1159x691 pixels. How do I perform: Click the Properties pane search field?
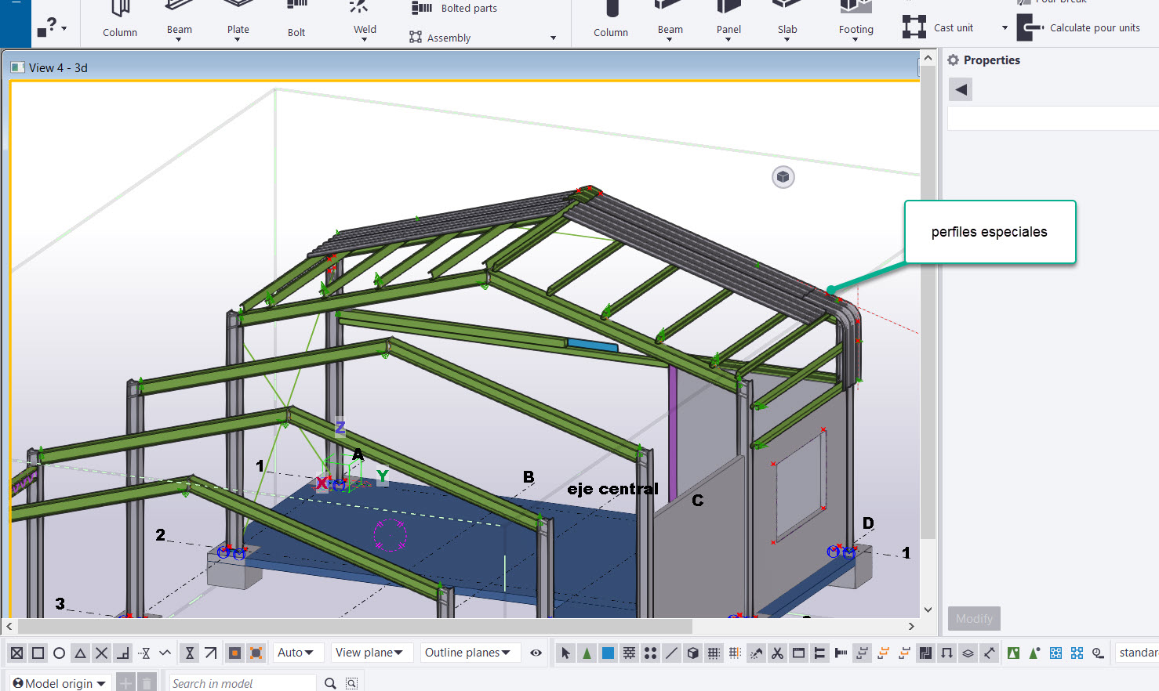1052,118
